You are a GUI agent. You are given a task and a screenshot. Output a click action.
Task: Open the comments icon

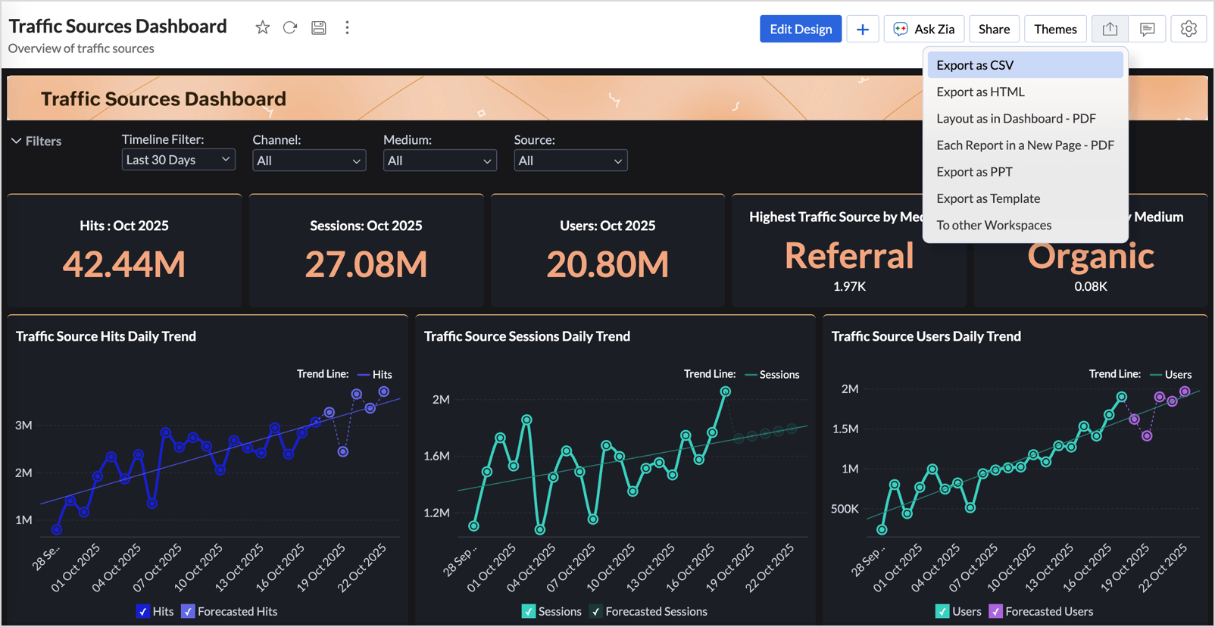[1147, 30]
